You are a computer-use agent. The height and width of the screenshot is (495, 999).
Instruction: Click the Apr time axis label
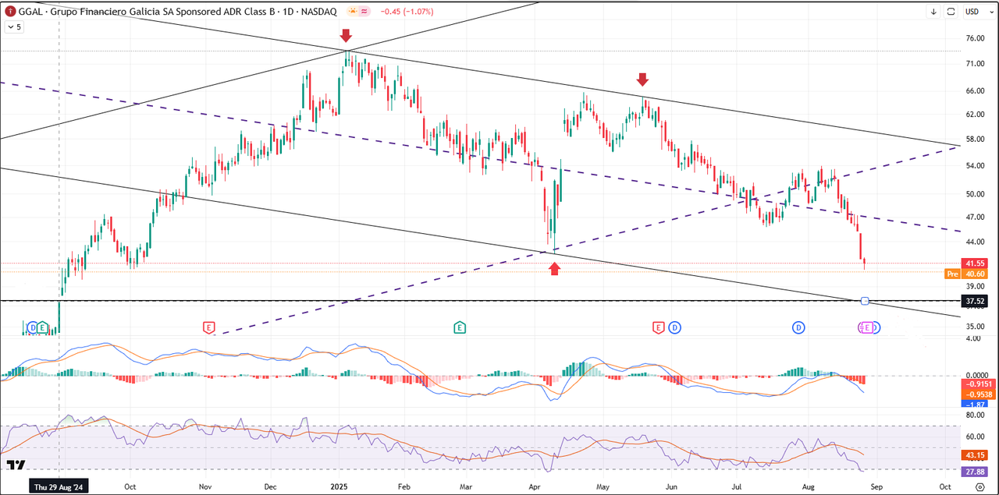535,486
